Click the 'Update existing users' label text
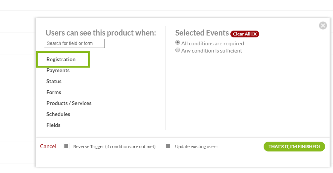Screen dimensions: 333x173 (196, 147)
